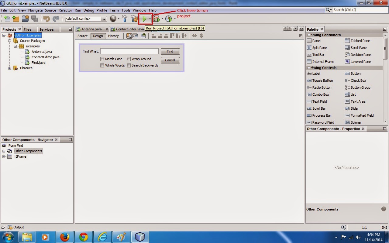The height and width of the screenshot is (243, 389).
Task: Open the Antenna.java editor tab
Action: 92,29
